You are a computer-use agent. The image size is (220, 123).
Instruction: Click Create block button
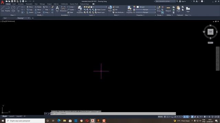pyautogui.click(x=116, y=7)
